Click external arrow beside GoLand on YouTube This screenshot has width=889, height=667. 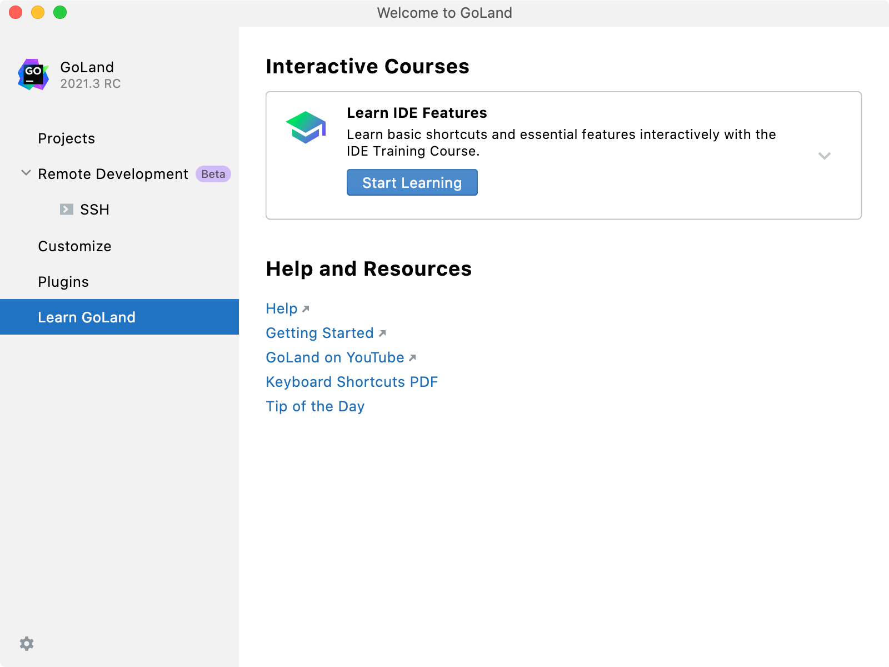(412, 358)
